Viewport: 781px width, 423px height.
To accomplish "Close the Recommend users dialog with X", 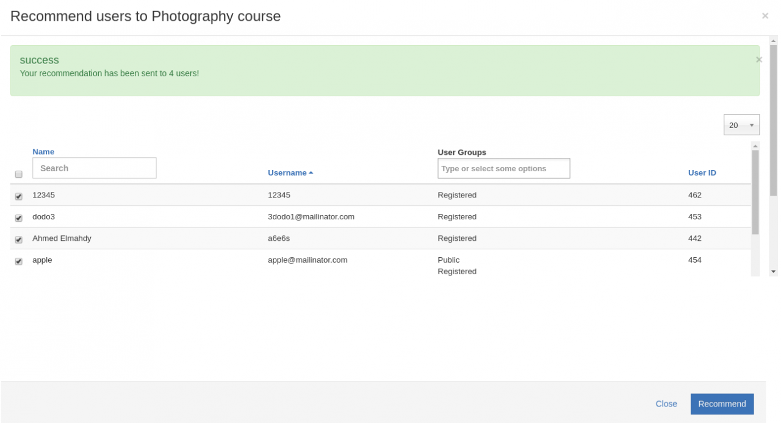I will coord(765,16).
